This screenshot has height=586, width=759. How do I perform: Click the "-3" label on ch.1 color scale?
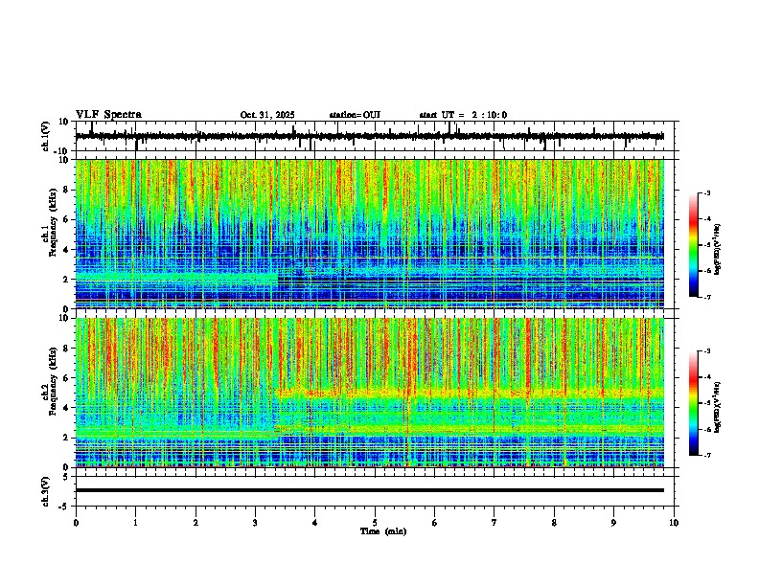click(707, 192)
